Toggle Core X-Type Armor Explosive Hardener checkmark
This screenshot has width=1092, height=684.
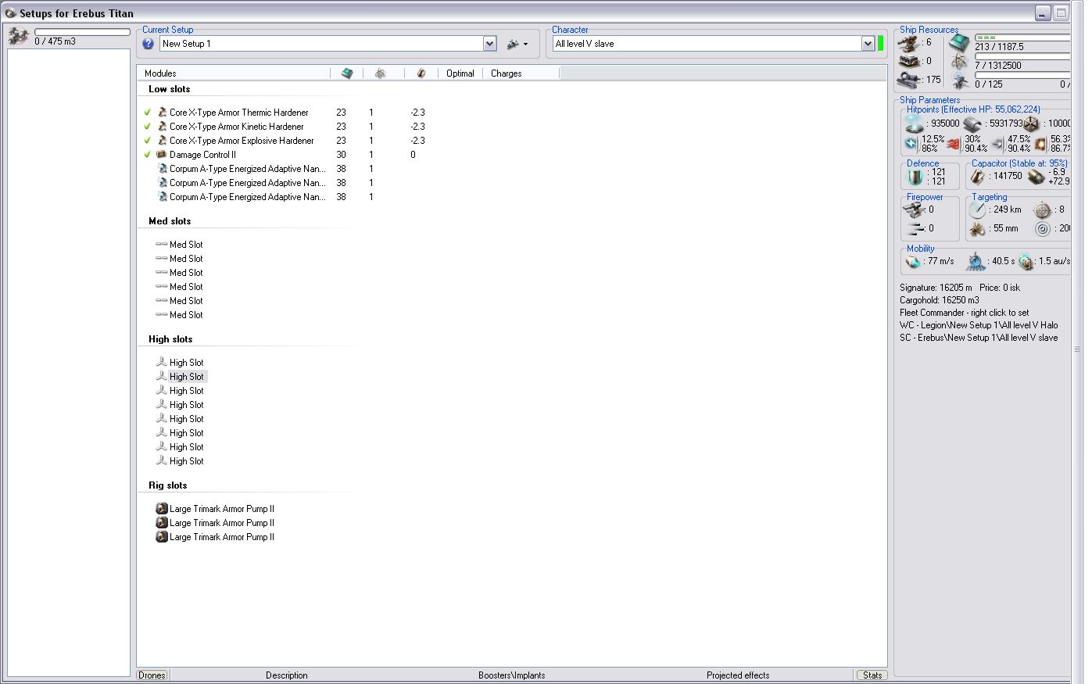coord(147,141)
